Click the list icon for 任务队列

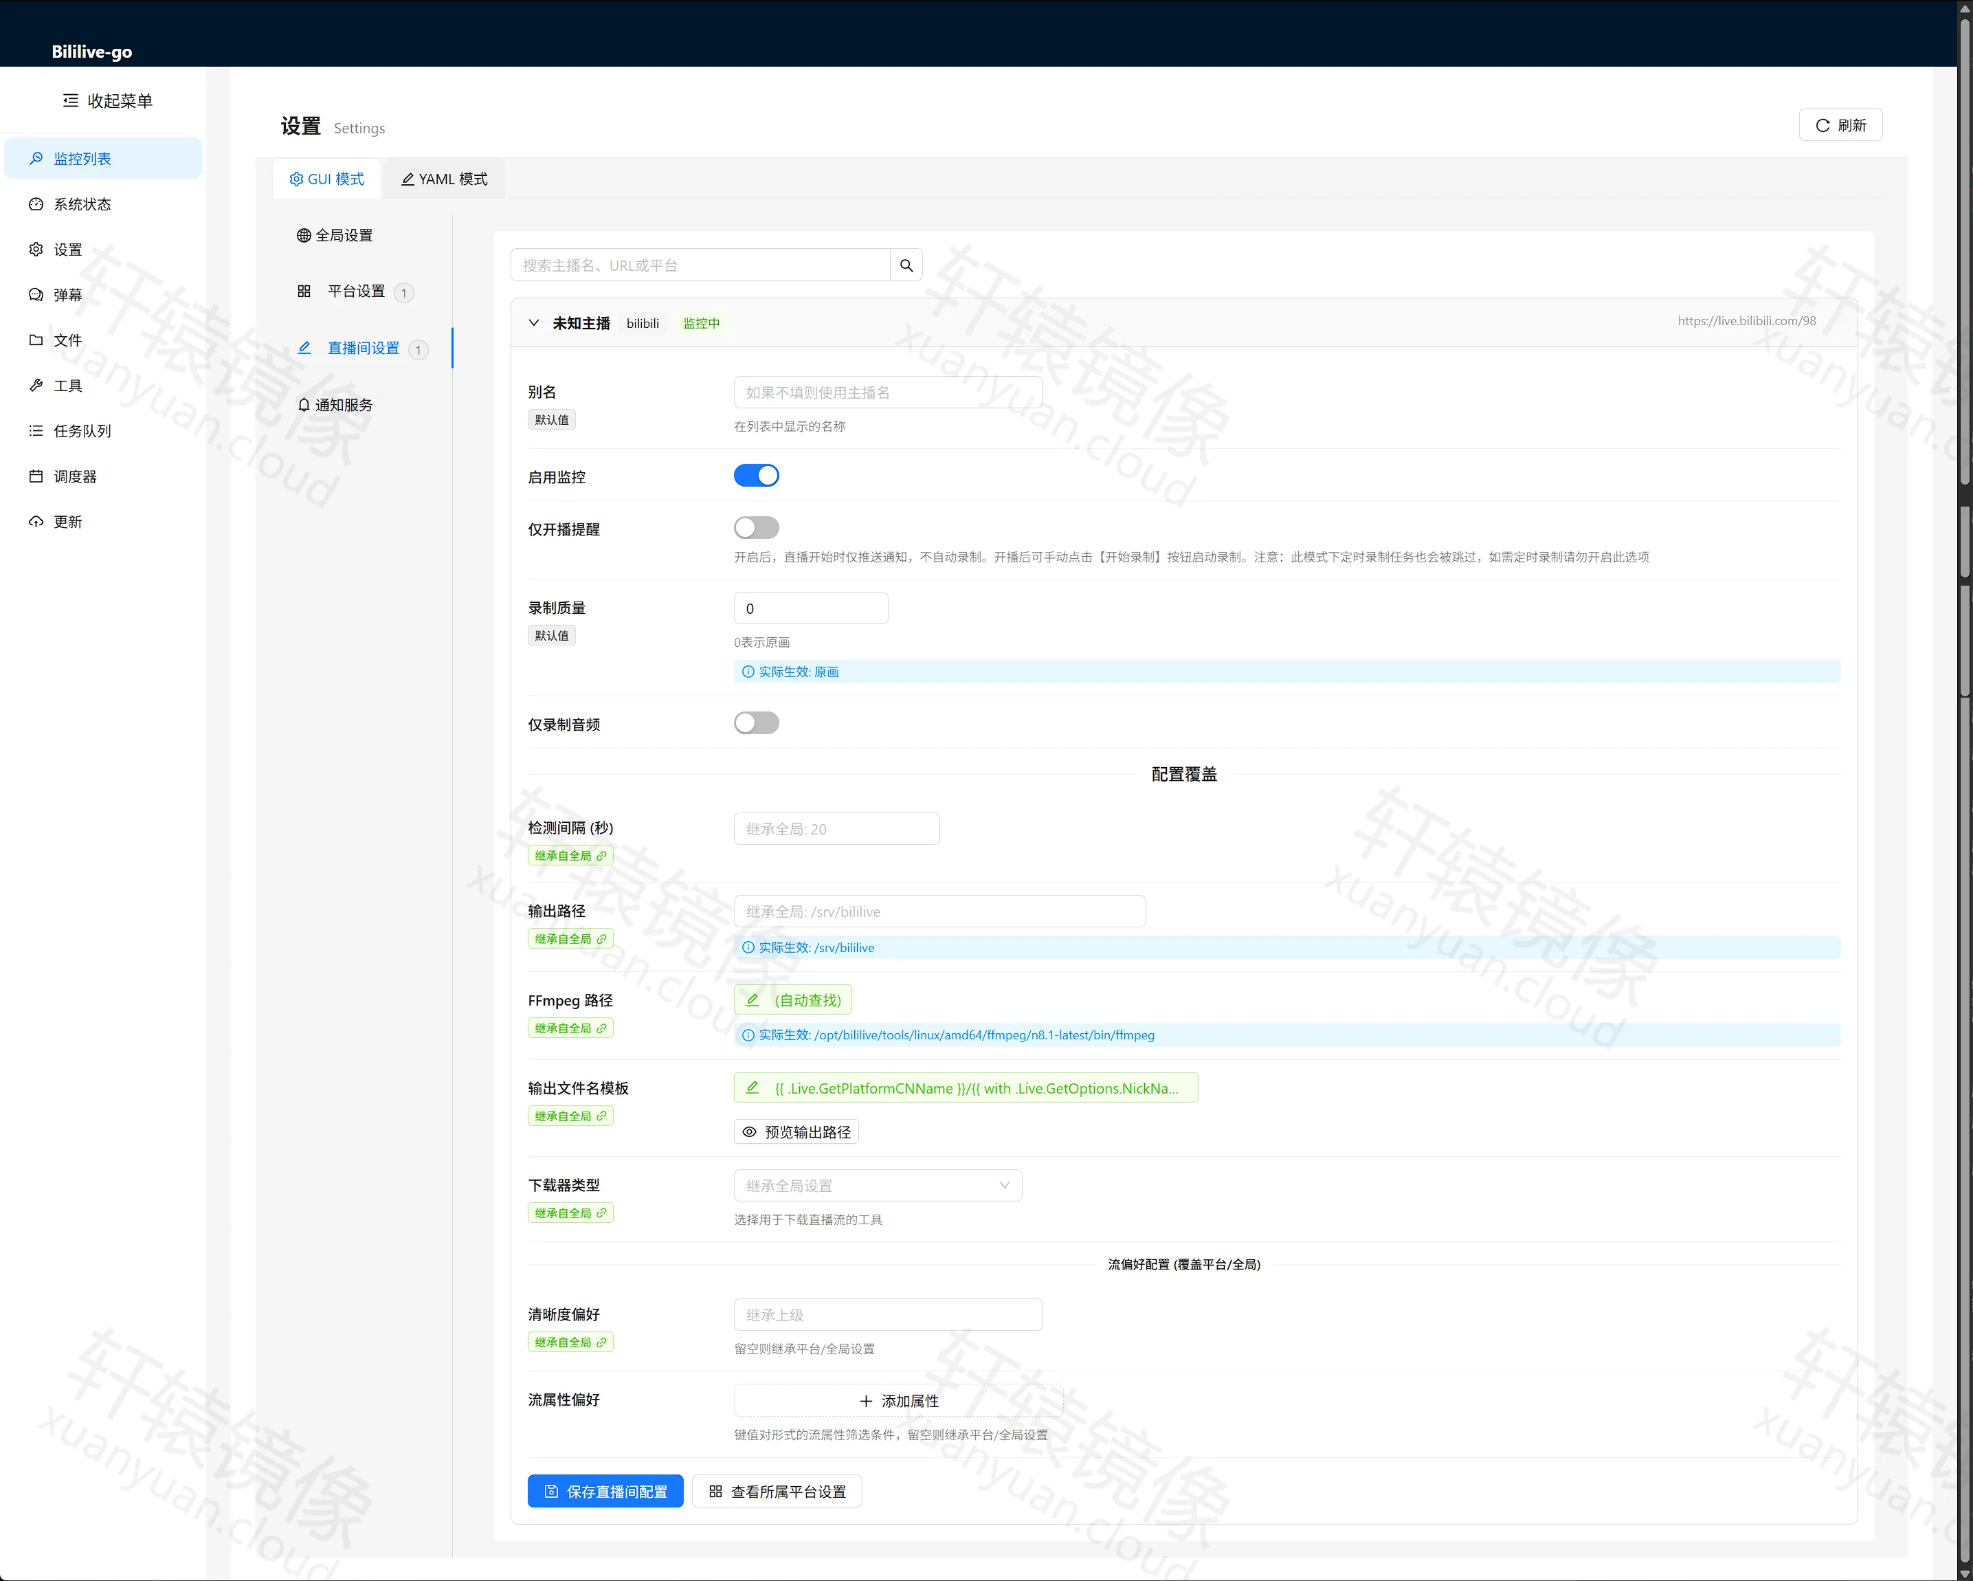(36, 431)
